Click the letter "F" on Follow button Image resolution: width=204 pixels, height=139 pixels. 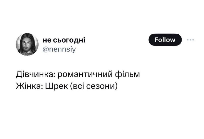(x=156, y=40)
